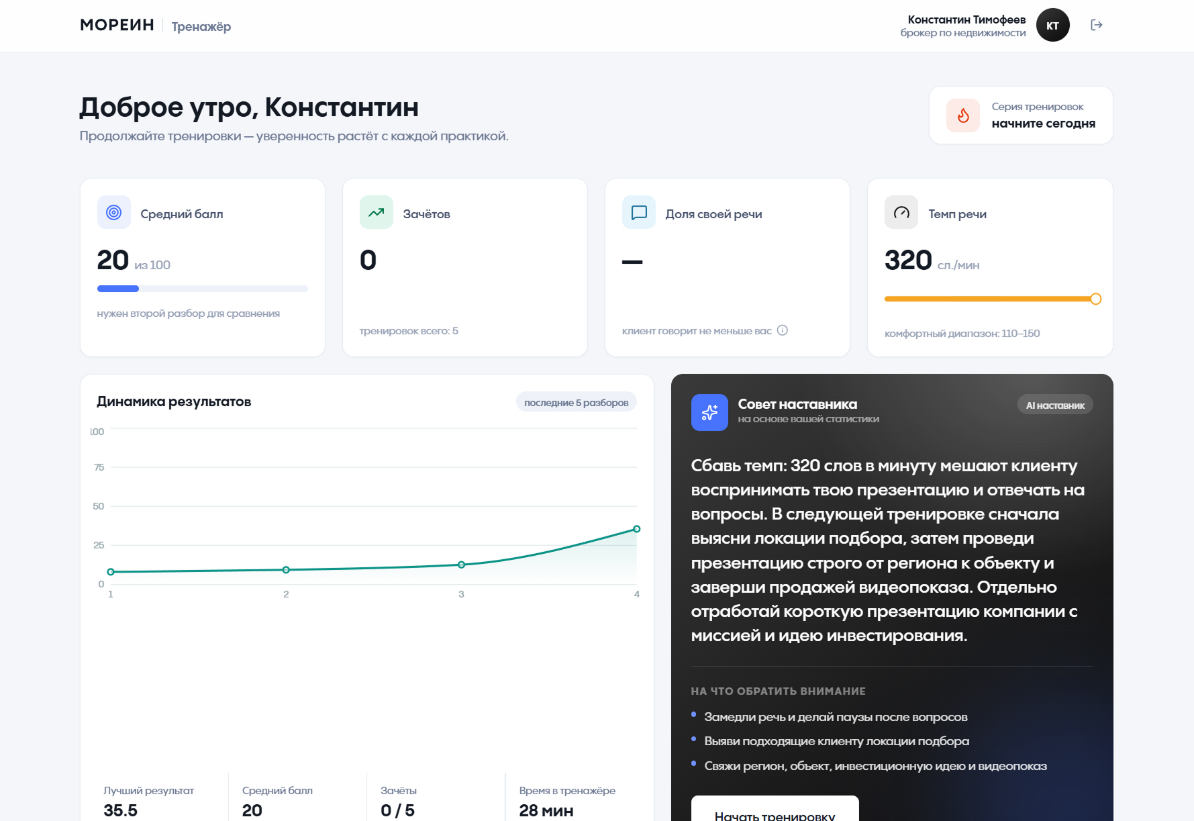Click the chart data point at 1

pos(111,572)
